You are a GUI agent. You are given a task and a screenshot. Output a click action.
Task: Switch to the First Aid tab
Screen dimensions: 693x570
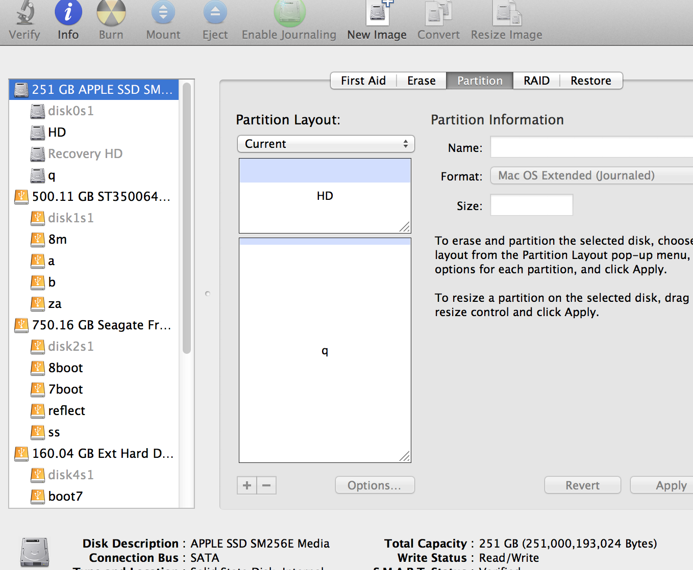(363, 81)
